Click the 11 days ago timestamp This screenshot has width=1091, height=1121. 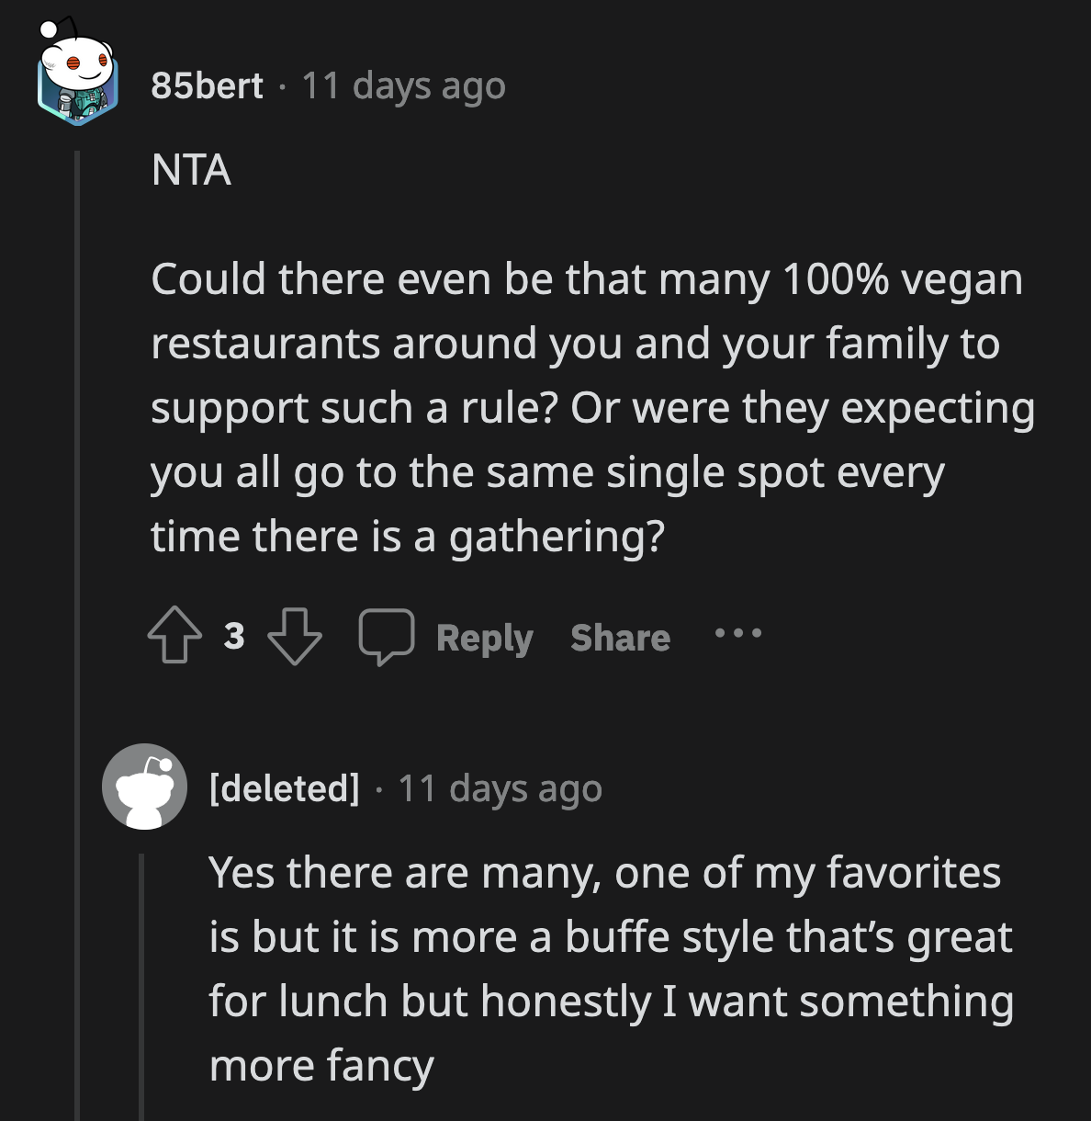point(402,85)
